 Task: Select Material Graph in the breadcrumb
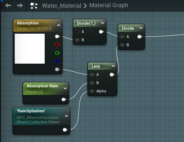click(109, 5)
